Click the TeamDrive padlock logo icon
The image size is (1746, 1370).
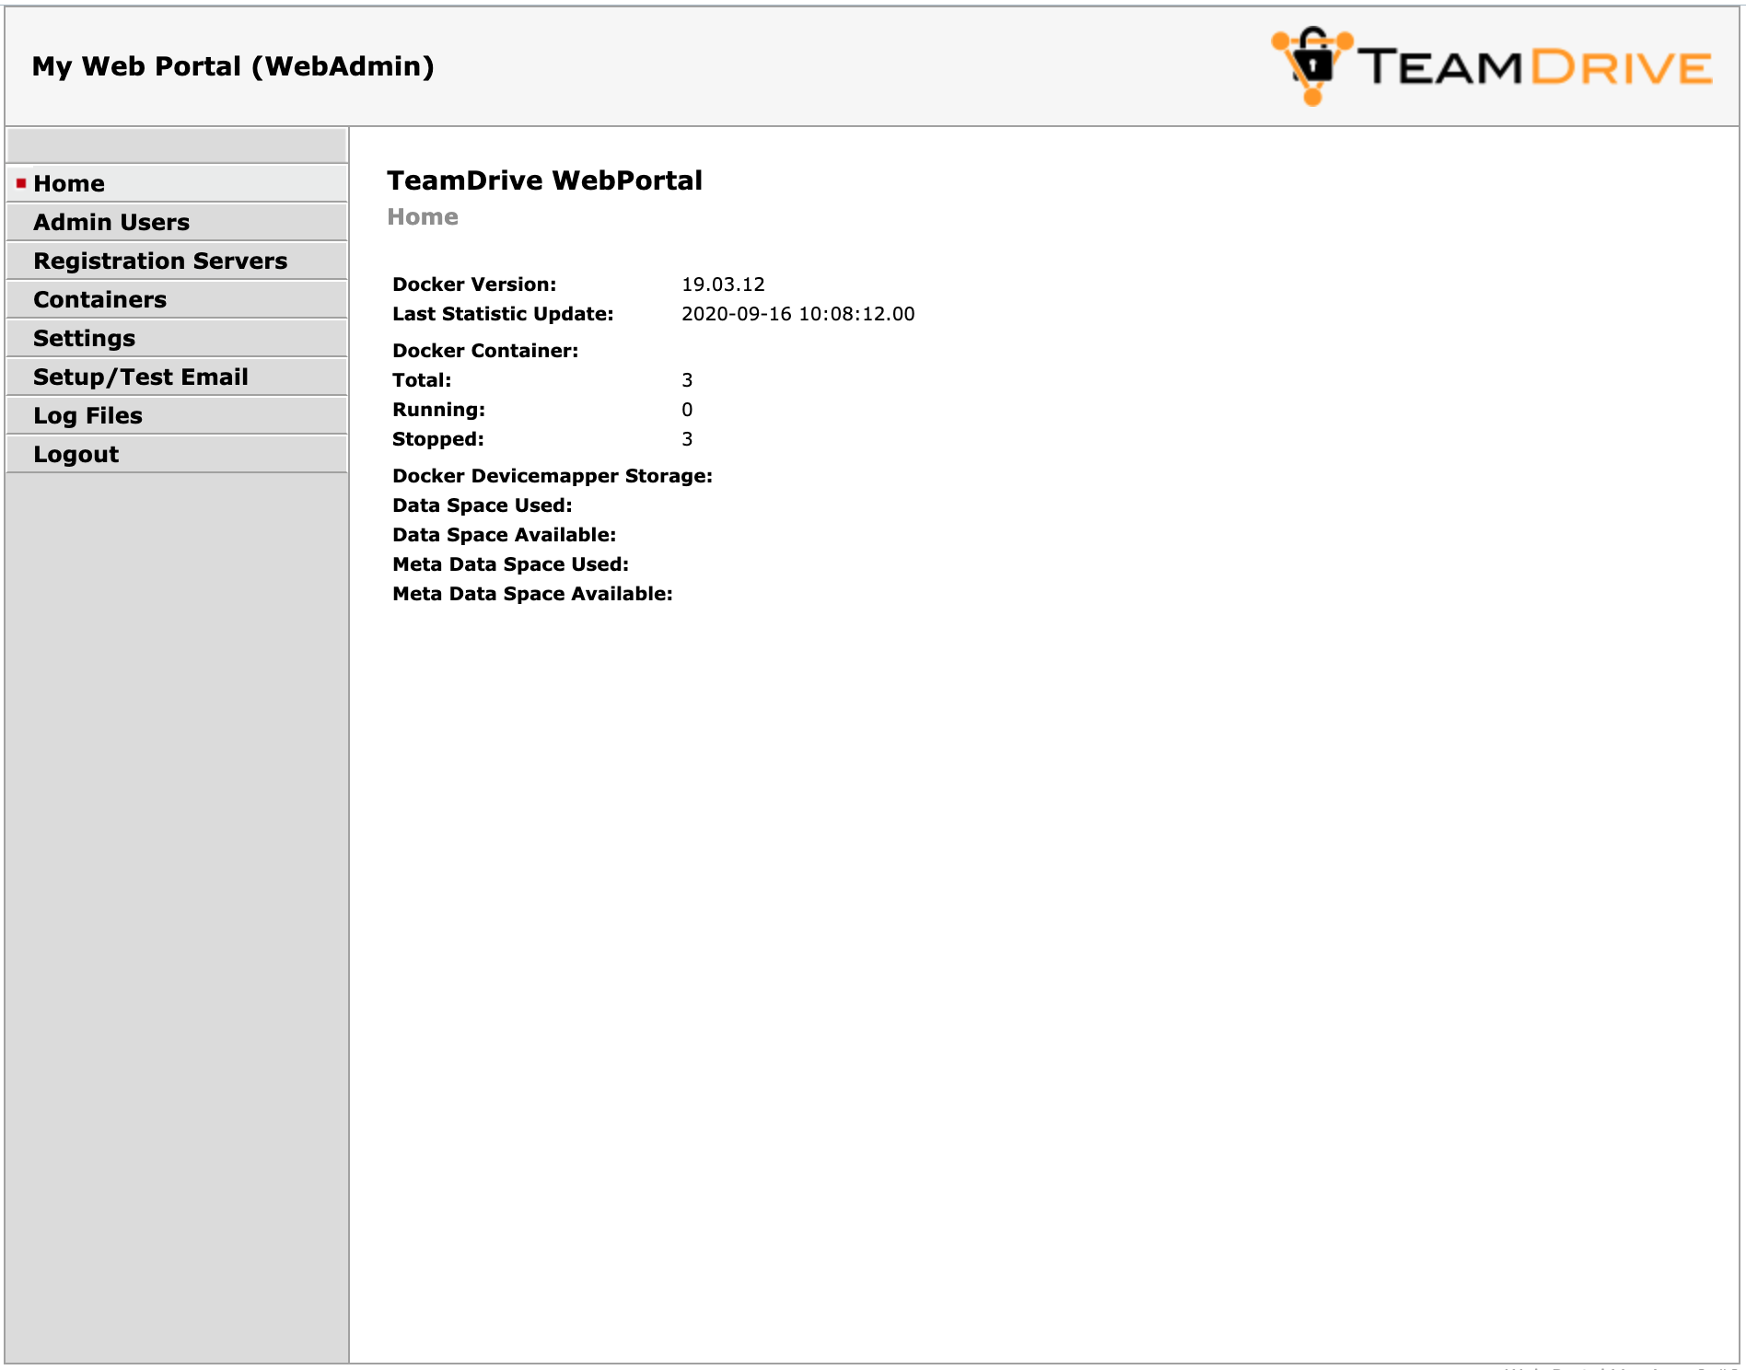click(x=1312, y=65)
